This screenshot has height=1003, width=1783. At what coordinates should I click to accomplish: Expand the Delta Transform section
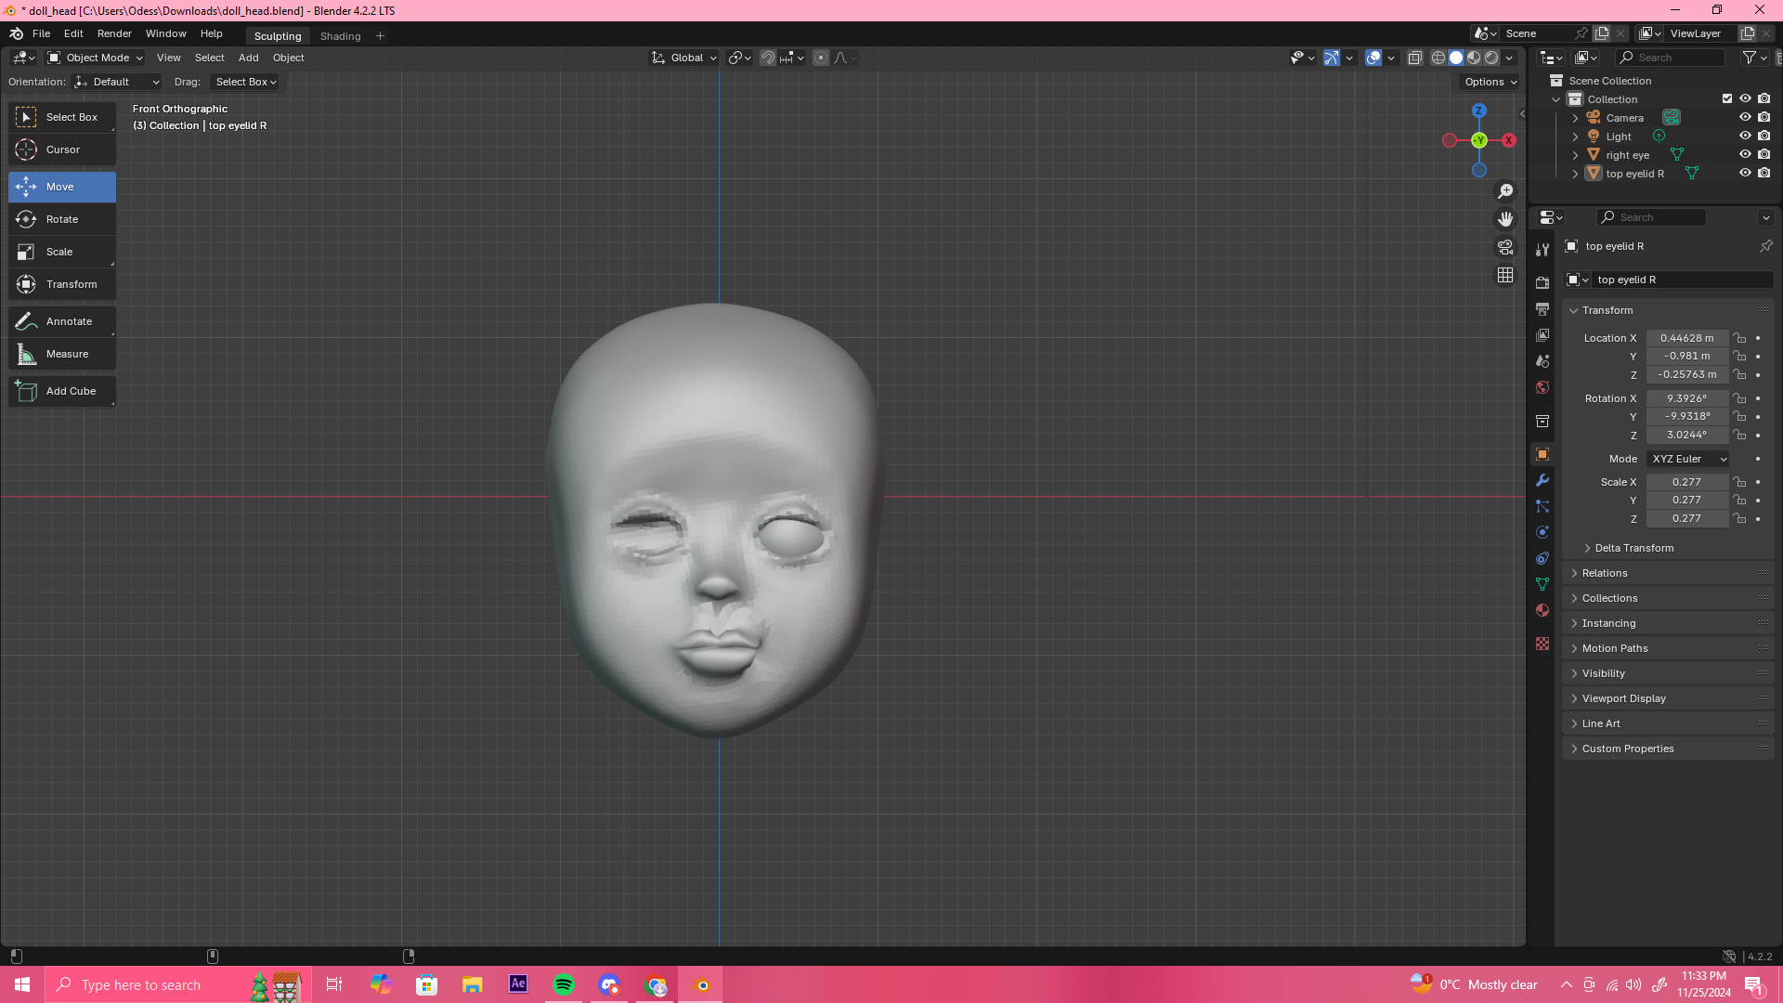[1633, 548]
